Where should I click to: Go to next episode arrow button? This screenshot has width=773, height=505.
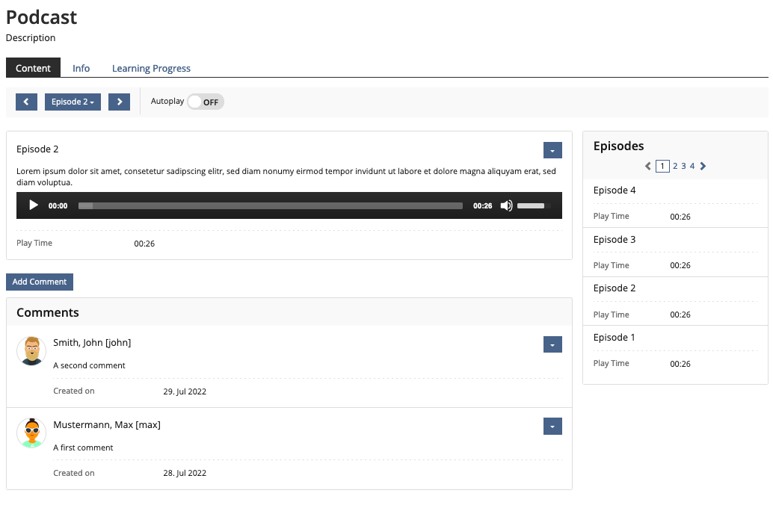(119, 102)
